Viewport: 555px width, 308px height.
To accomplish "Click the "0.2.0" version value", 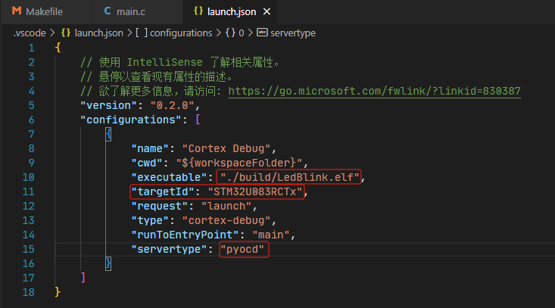I will pos(173,105).
